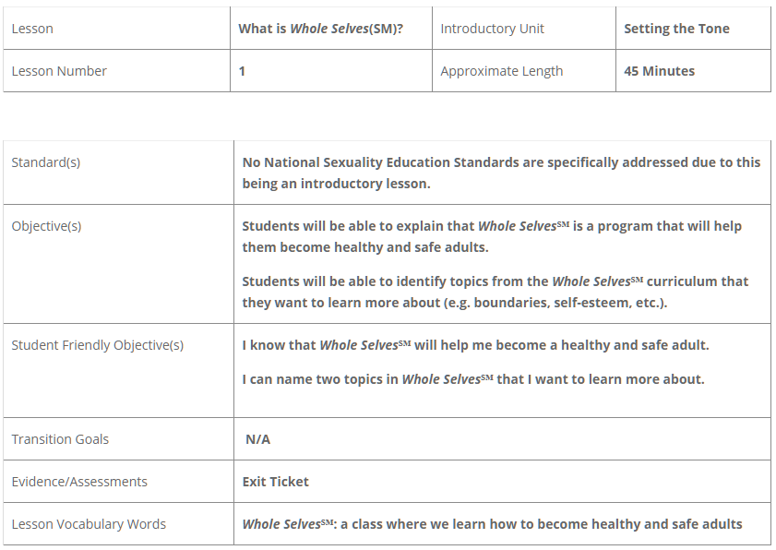Select the 'Lesson Vocabulary Words' label
The image size is (776, 550).
[x=89, y=524]
